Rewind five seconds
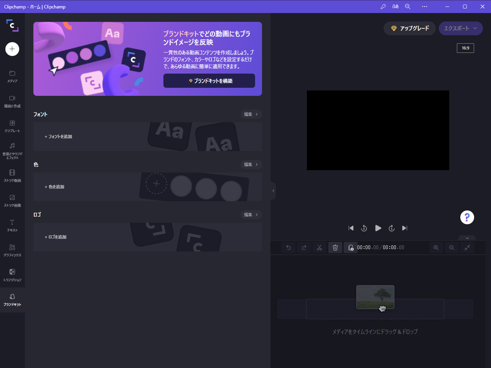This screenshot has height=368, width=491. (364, 228)
